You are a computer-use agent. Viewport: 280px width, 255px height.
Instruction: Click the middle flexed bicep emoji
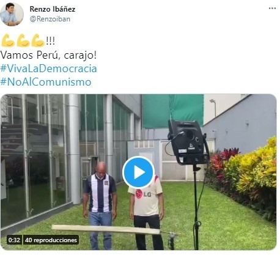point(23,40)
